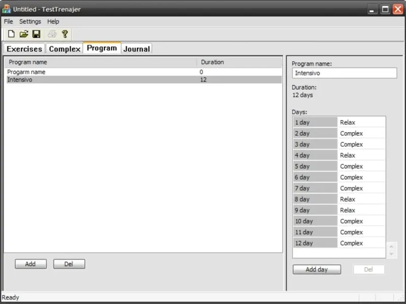Open the File menu

pos(8,21)
